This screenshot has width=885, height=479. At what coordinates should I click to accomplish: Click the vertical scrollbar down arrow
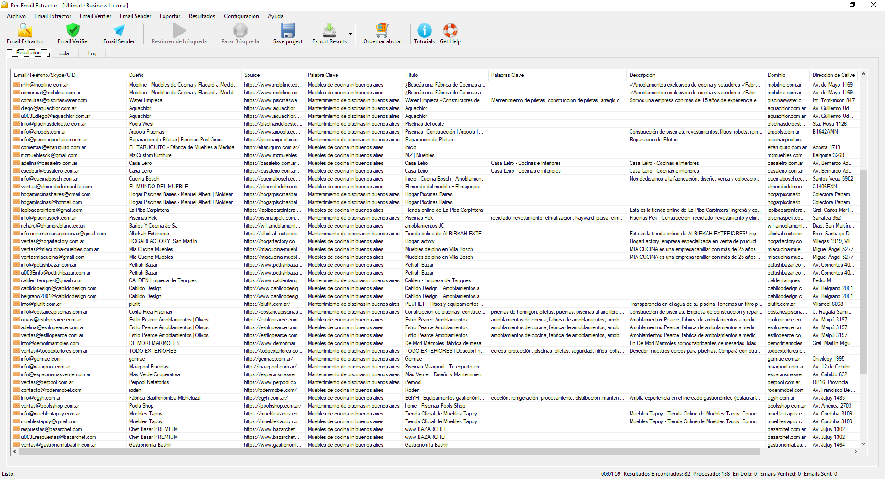[x=863, y=444]
